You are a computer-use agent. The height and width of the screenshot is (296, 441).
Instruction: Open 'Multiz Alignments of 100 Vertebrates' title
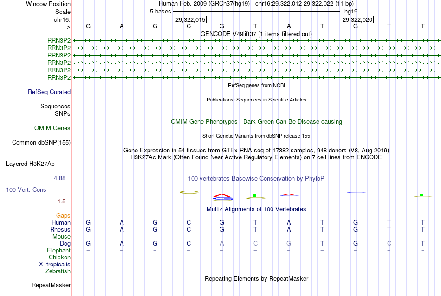(256, 209)
